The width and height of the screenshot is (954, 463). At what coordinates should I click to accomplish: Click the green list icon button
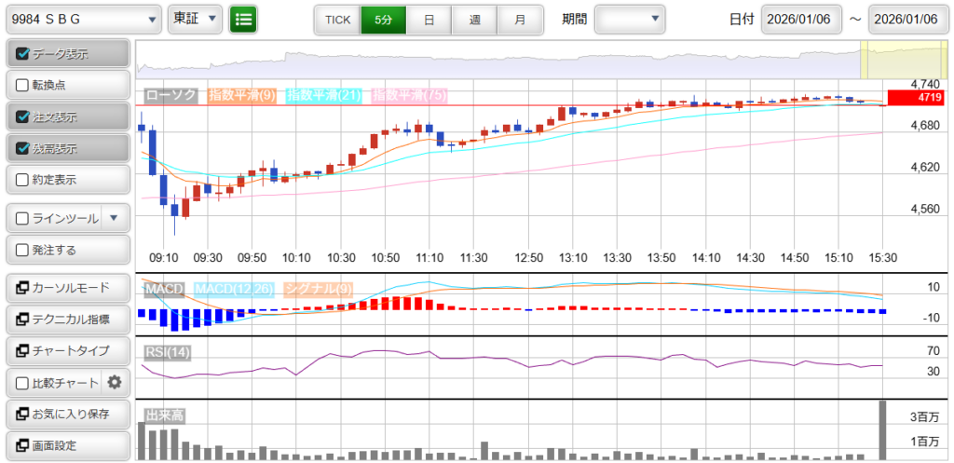pyautogui.click(x=243, y=19)
